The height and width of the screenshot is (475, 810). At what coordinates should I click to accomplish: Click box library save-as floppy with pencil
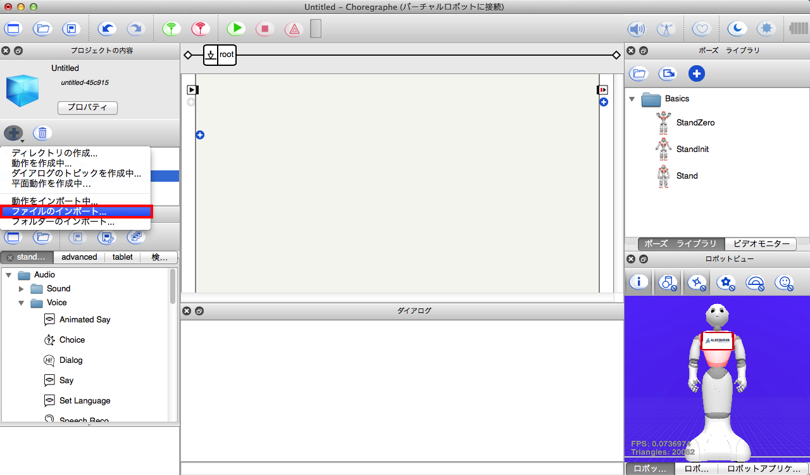106,237
